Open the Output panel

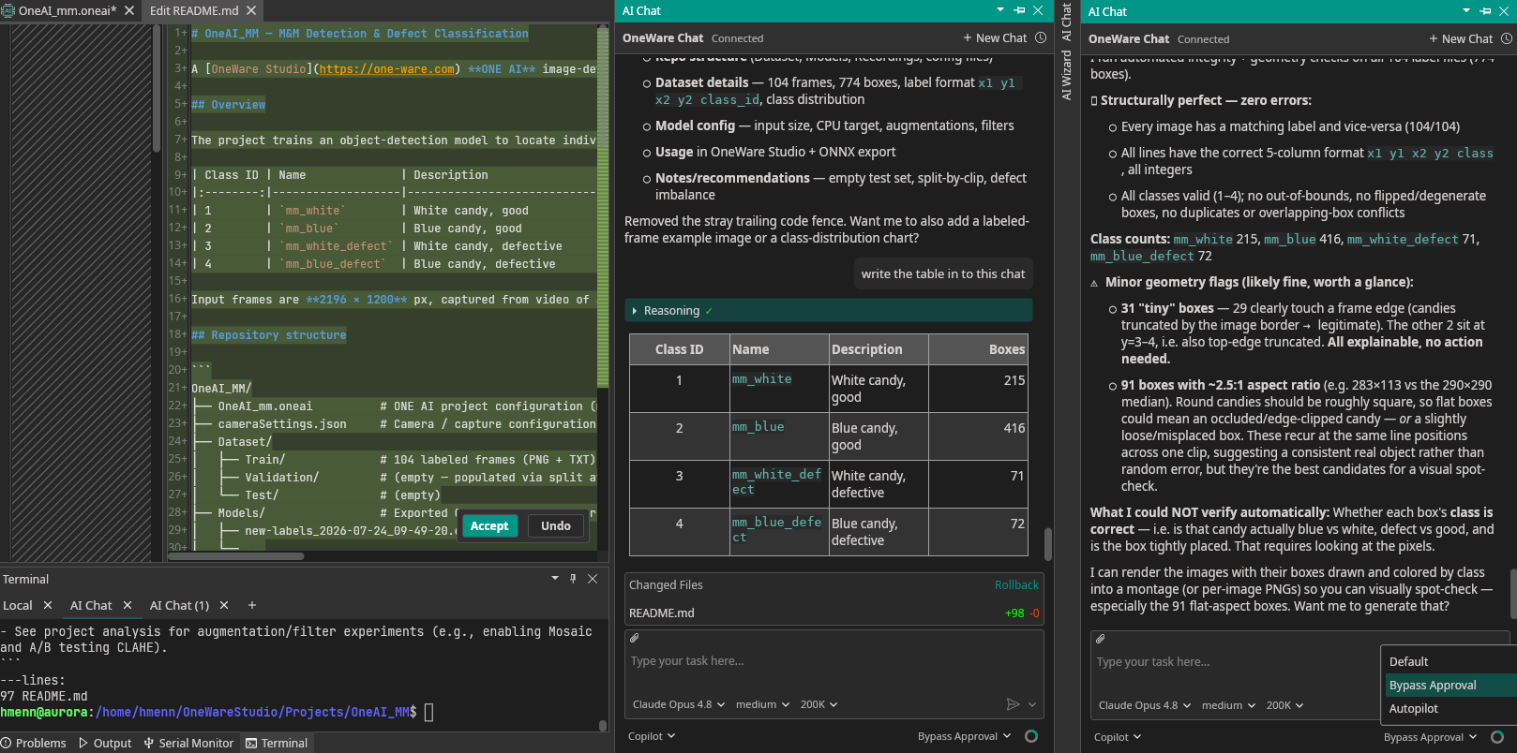(105, 743)
